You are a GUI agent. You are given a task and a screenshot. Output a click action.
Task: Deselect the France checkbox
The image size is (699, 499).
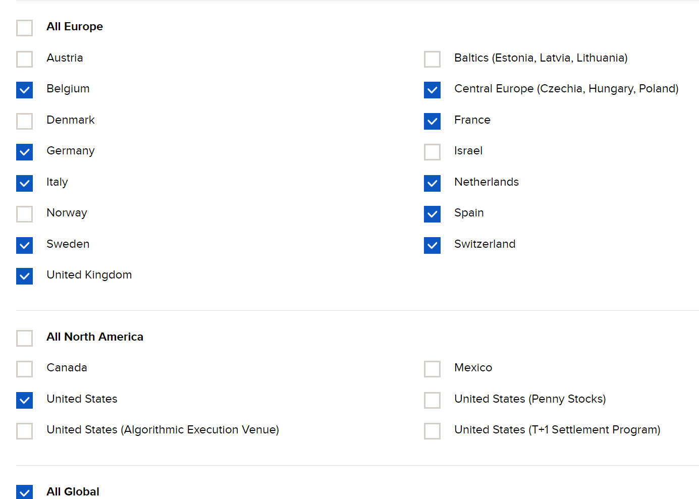click(432, 121)
